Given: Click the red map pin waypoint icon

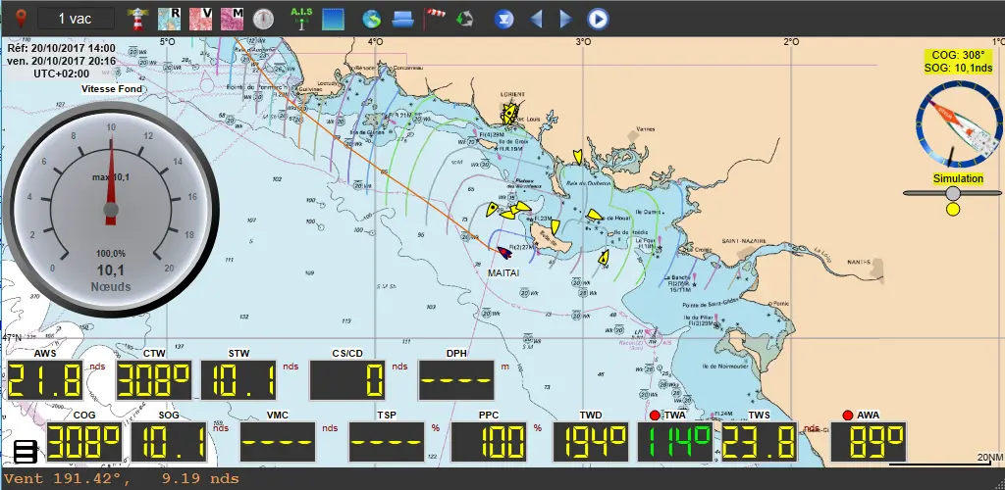Looking at the screenshot, I should [22, 19].
